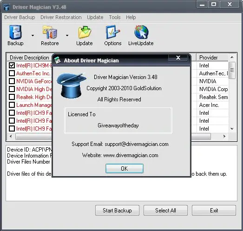The height and width of the screenshot is (231, 243).
Task: Launch LiveUpdate globe icon
Action: click(142, 32)
